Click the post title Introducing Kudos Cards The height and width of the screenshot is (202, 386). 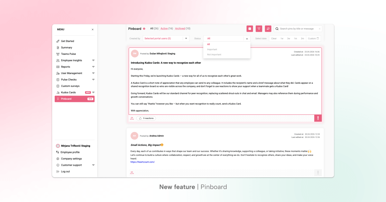(x=166, y=63)
